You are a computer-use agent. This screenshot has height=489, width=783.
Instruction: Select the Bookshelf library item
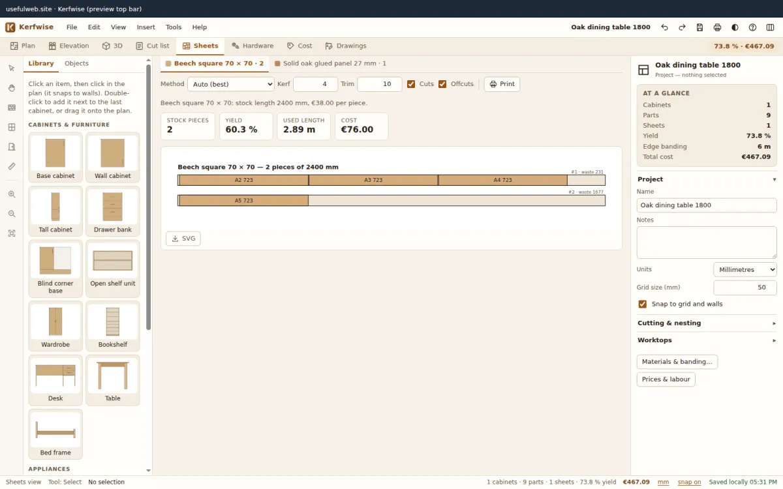tap(113, 326)
